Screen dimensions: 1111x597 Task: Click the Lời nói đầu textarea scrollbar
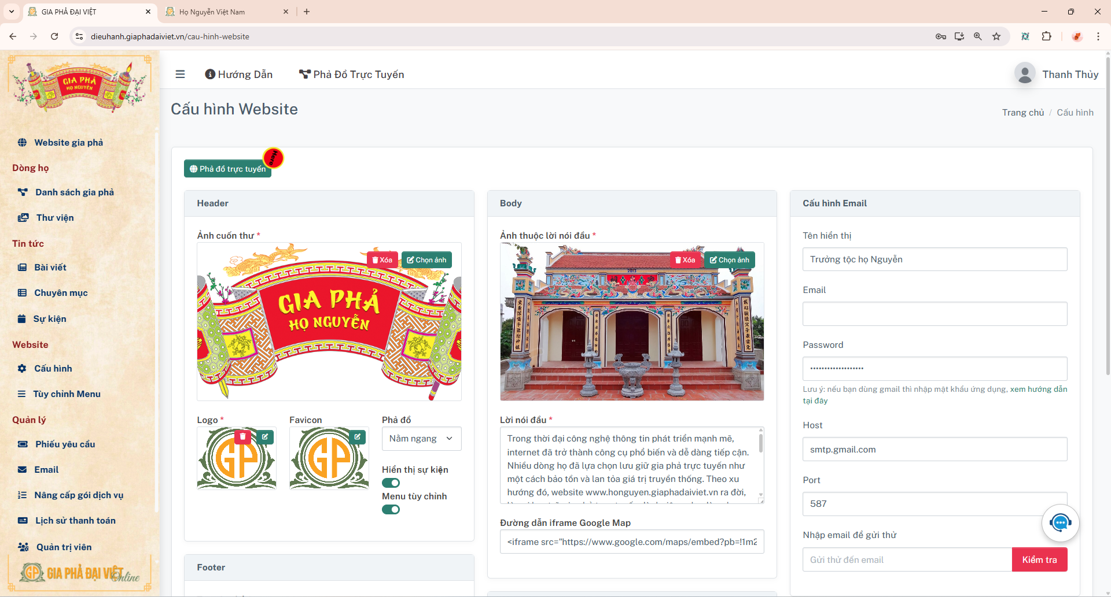(760, 445)
